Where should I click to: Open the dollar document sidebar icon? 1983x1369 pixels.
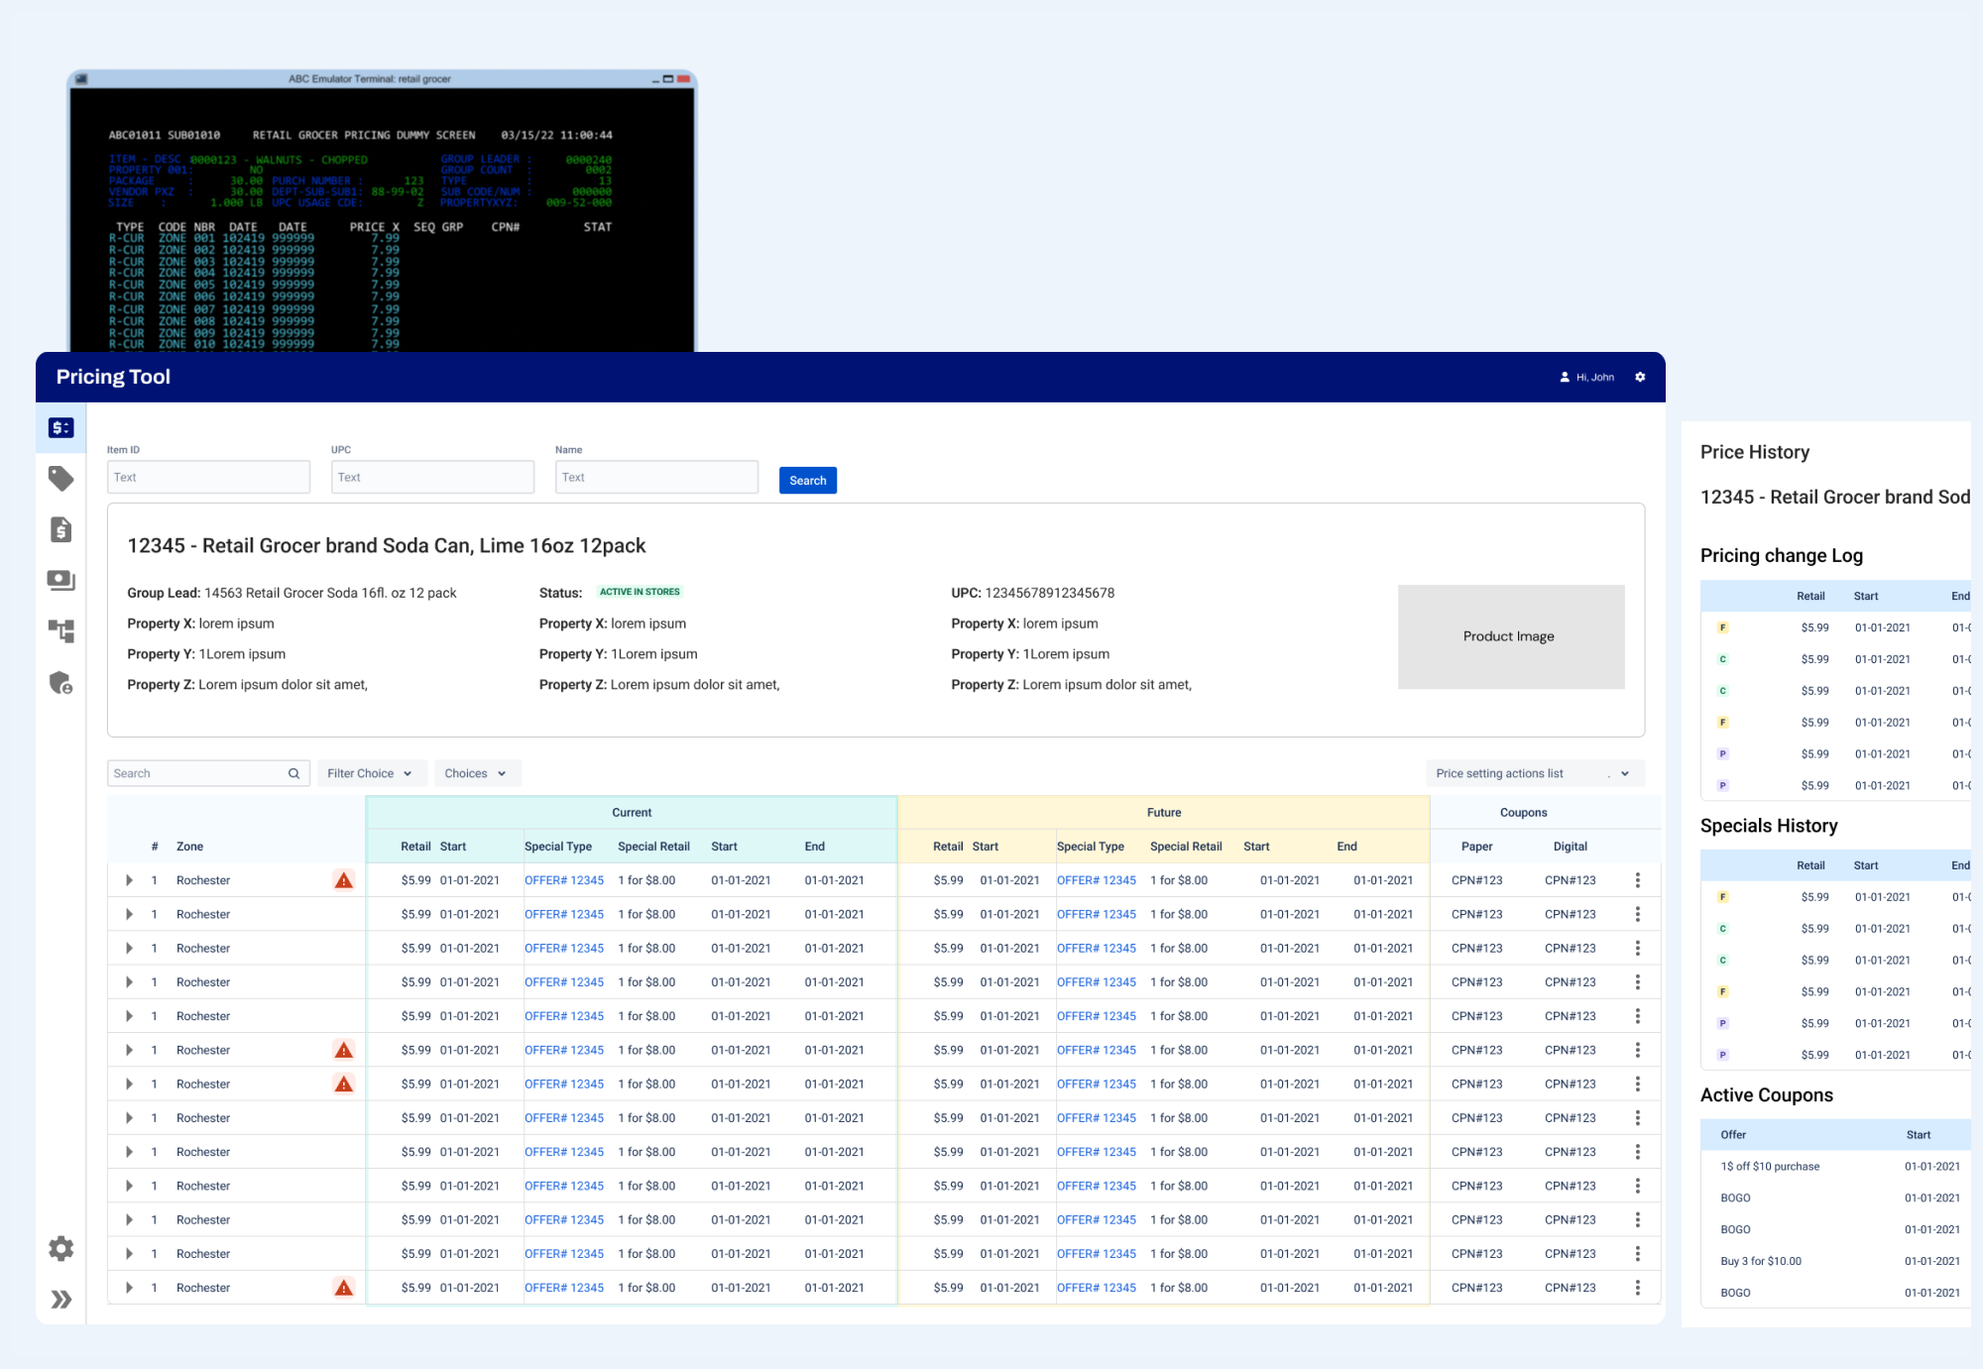[x=60, y=529]
